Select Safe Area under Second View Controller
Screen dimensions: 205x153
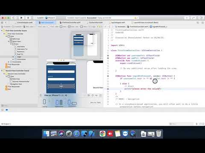(16, 79)
